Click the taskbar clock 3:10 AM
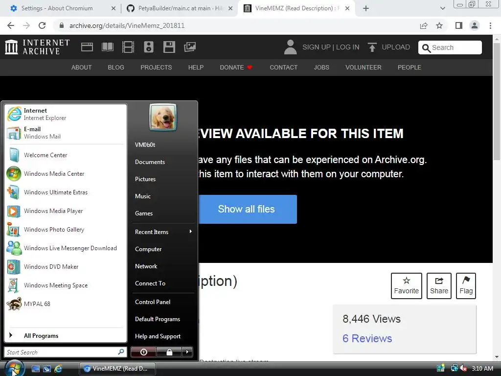This screenshot has width=501, height=376. 482,368
